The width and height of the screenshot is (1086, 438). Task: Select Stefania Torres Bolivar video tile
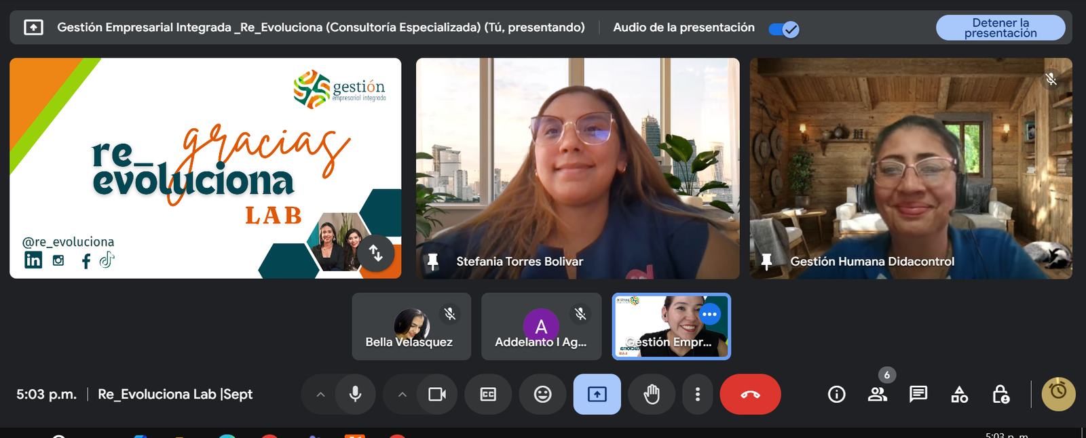pyautogui.click(x=578, y=168)
